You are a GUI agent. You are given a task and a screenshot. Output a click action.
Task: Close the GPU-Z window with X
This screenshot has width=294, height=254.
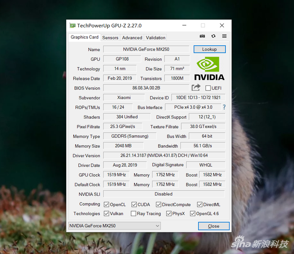[x=222, y=25]
